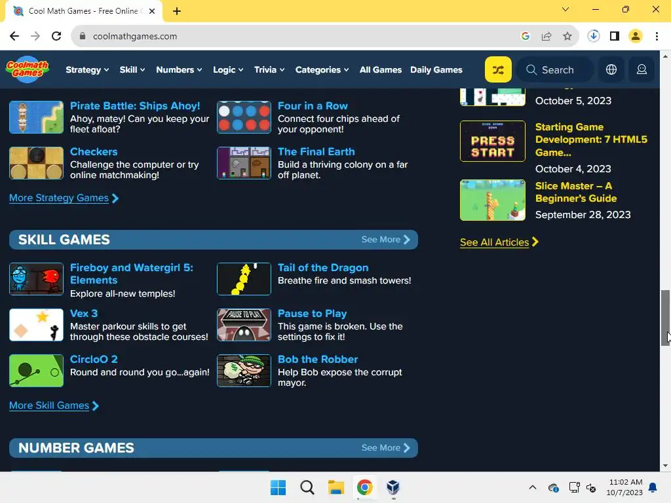Image resolution: width=671 pixels, height=503 pixels.
Task: Click the Checkers board thumbnail
Action: click(x=37, y=163)
